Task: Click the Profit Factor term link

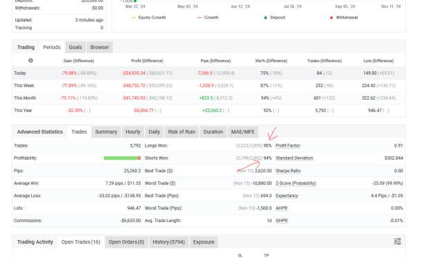Action: point(288,145)
